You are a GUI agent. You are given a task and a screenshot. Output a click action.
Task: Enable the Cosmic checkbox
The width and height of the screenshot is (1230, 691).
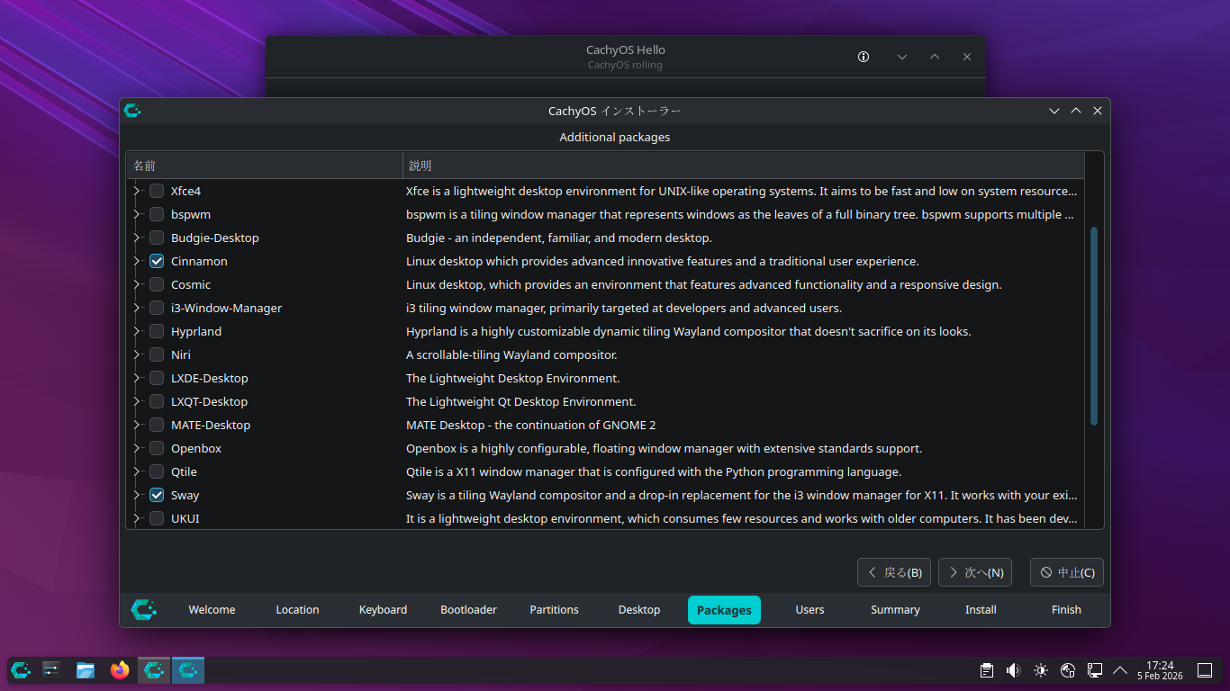click(157, 284)
